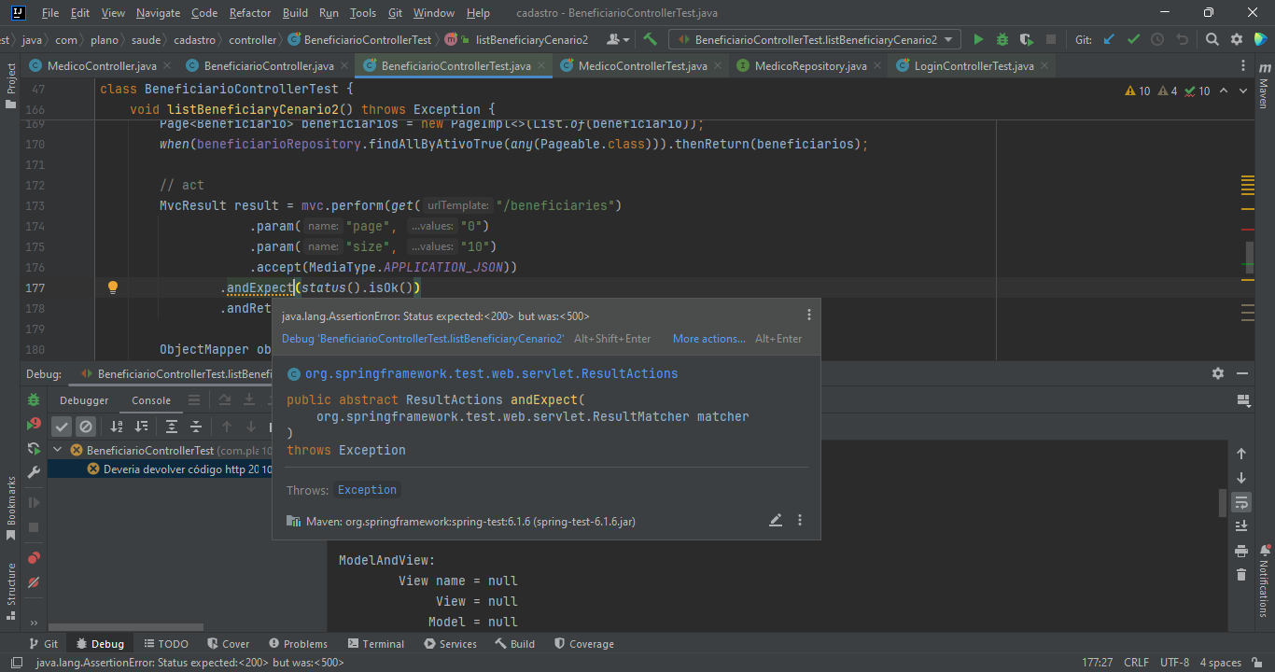This screenshot has width=1275, height=672.
Task: Click UTF-8 encoding in status bar
Action: [x=1174, y=663]
